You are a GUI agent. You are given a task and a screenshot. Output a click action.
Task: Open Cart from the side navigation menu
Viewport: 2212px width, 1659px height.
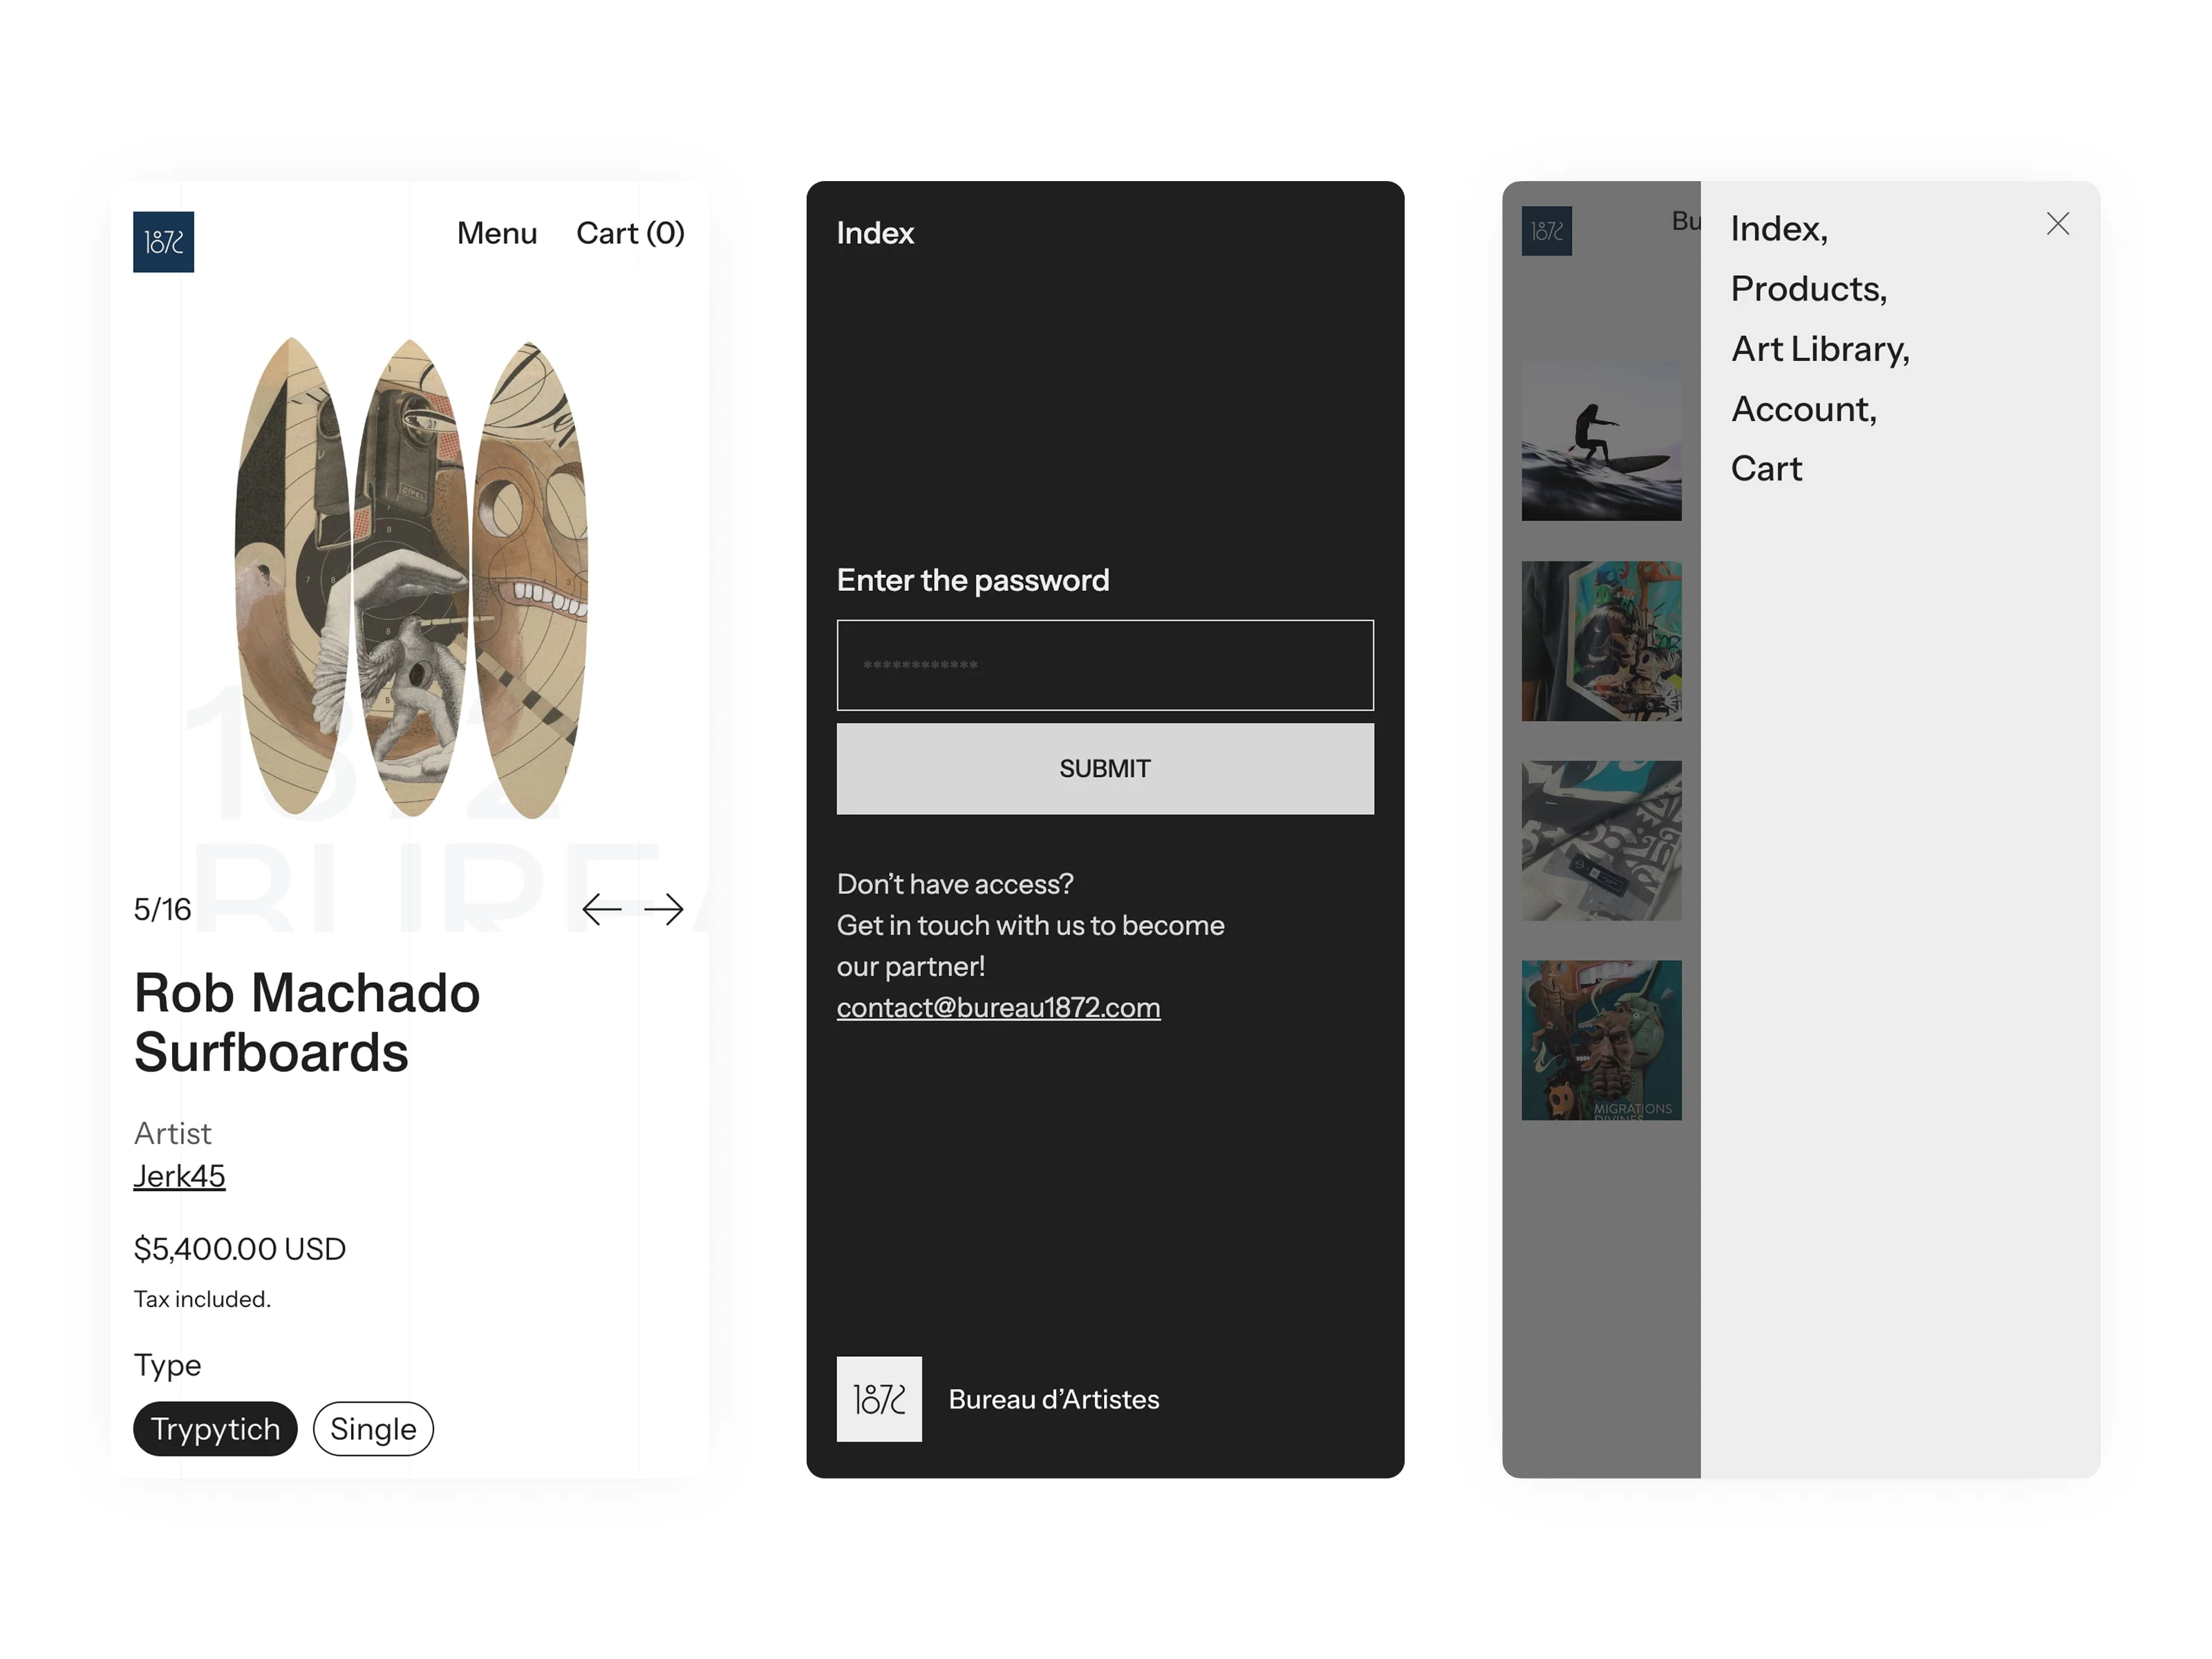1766,469
